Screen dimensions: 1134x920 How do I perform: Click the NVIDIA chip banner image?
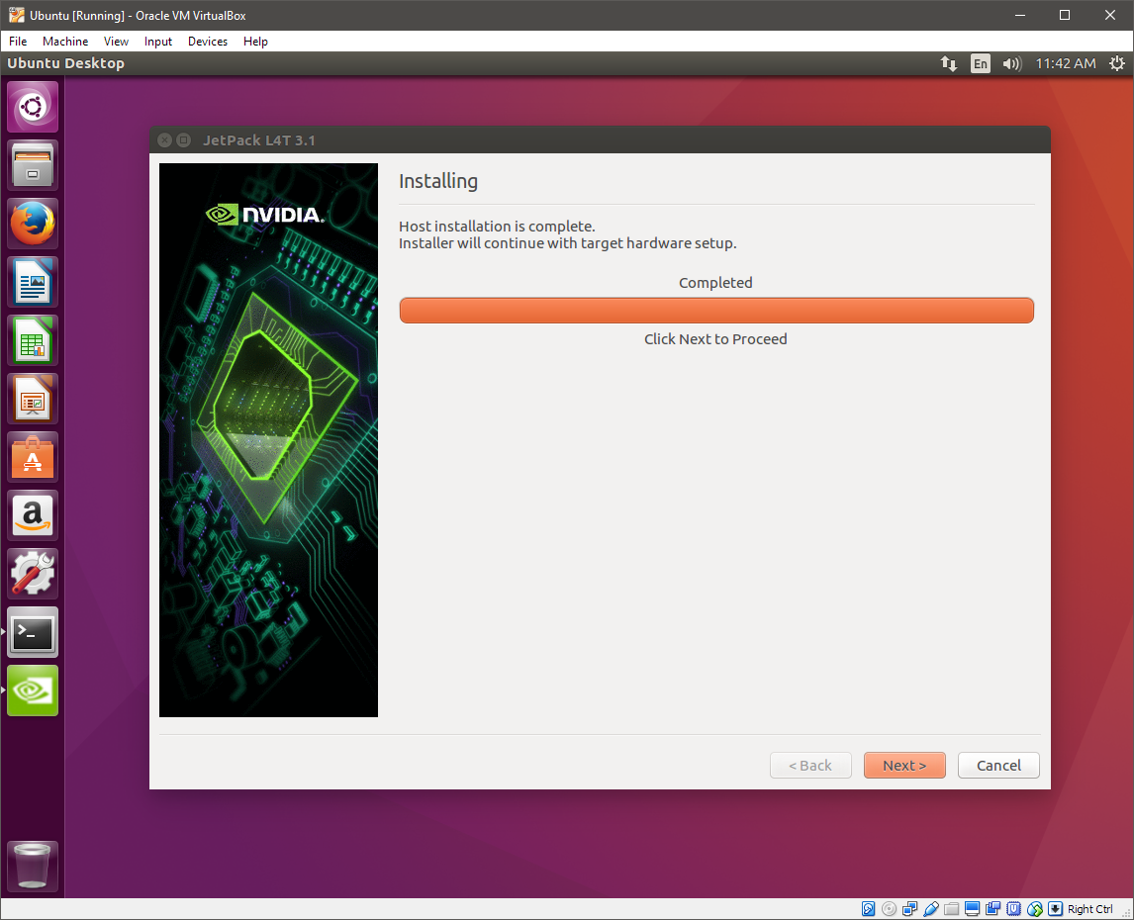[x=268, y=440]
